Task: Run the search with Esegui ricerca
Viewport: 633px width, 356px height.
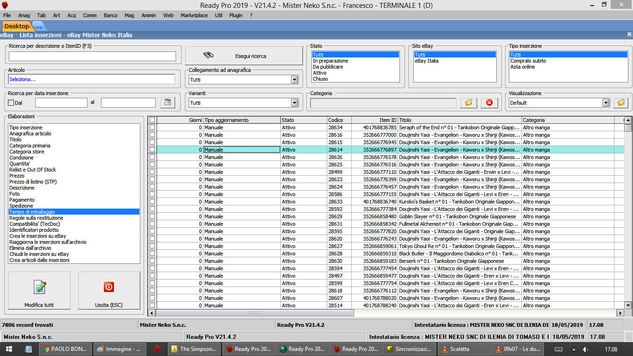Action: click(244, 56)
